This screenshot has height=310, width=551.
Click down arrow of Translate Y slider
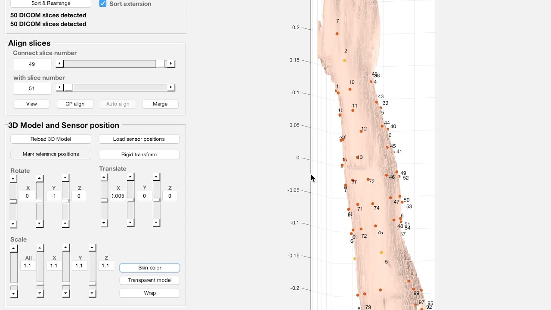[x=130, y=223]
